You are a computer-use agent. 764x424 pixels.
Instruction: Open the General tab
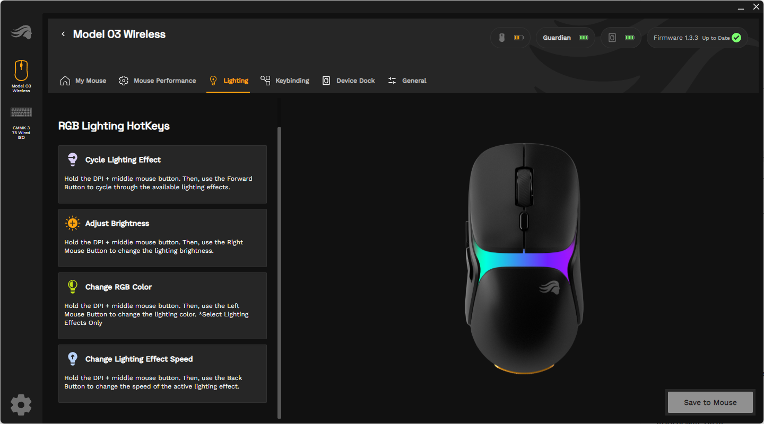(x=407, y=81)
